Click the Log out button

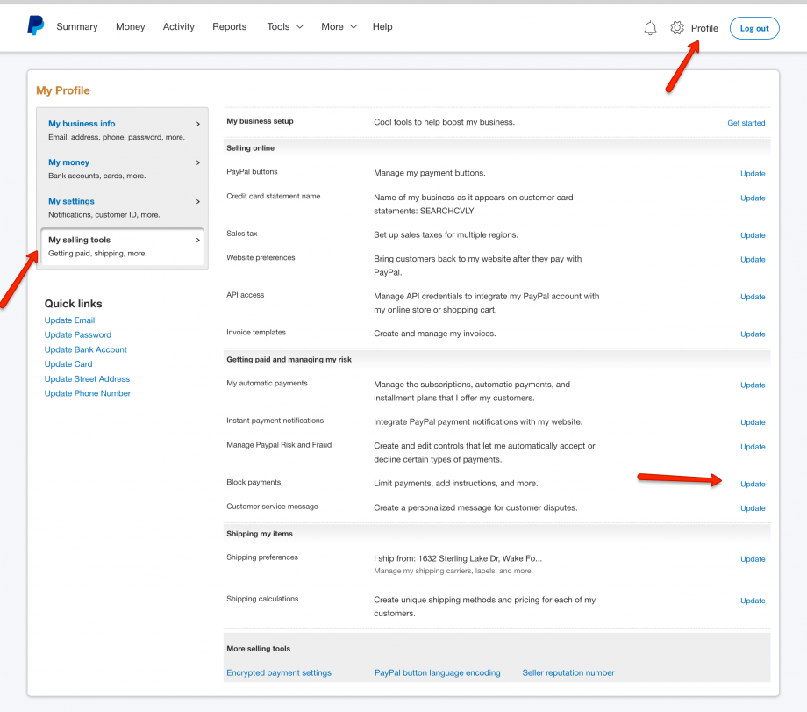tap(754, 28)
